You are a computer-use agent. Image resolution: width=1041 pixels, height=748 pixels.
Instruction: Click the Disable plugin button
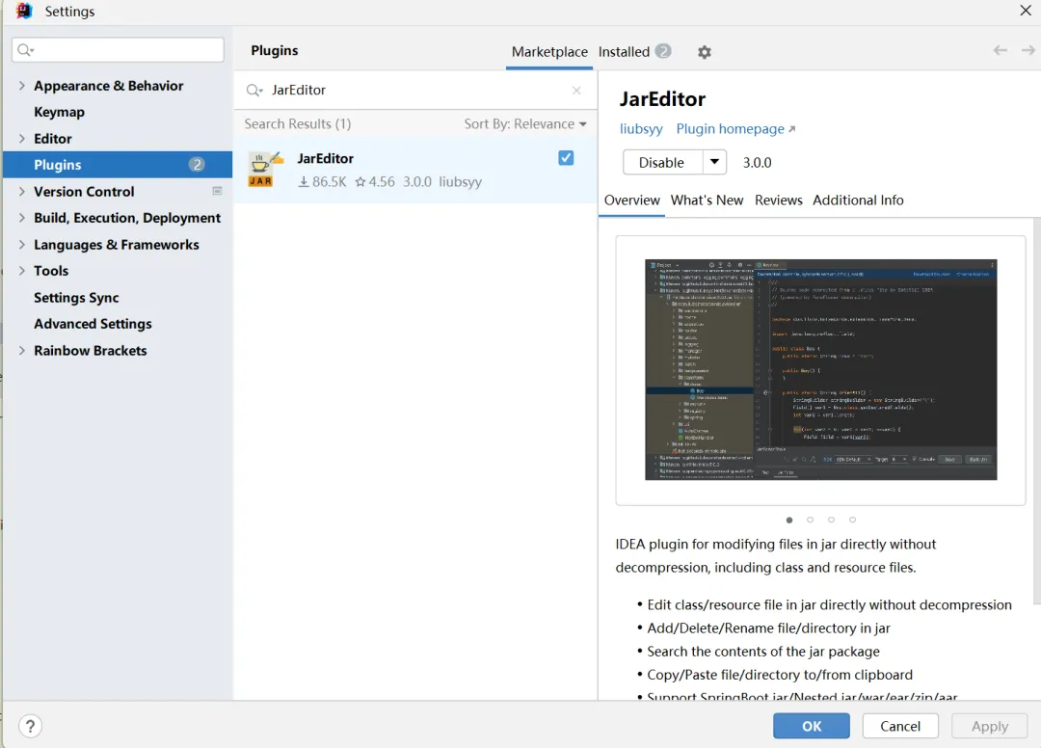click(662, 162)
